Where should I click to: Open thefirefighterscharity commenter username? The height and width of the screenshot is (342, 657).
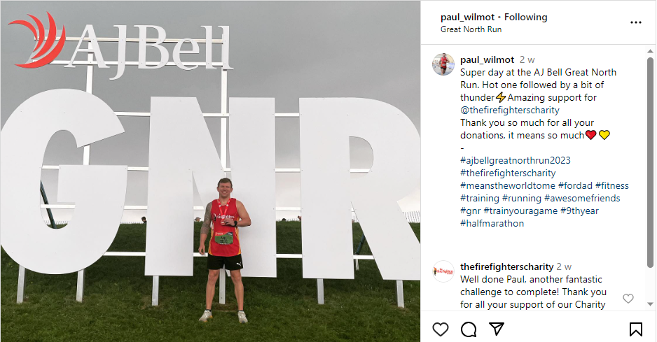tap(506, 266)
